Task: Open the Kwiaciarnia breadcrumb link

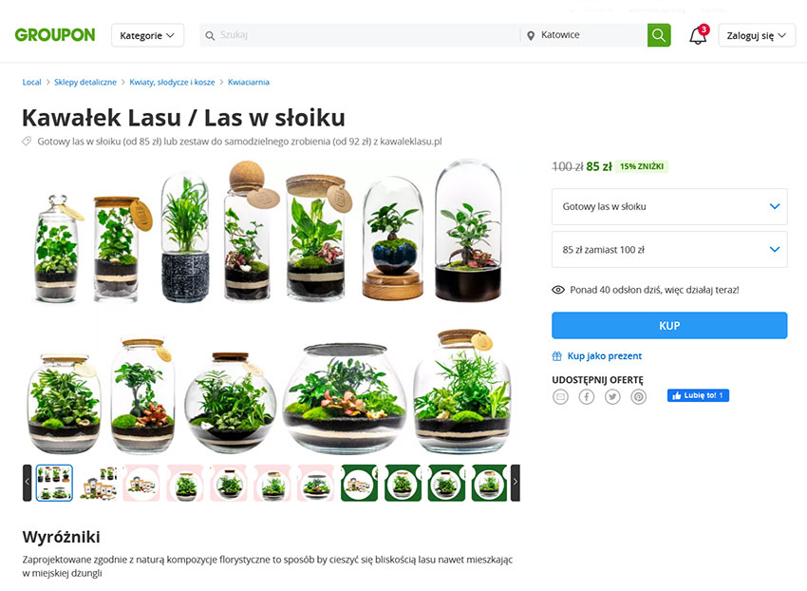Action: pos(249,82)
